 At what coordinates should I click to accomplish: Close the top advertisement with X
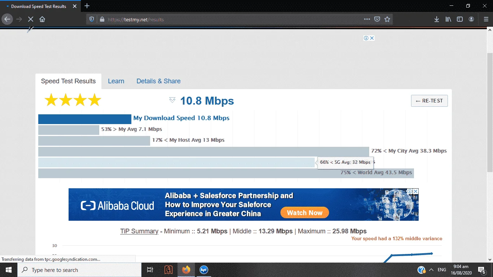point(372,38)
